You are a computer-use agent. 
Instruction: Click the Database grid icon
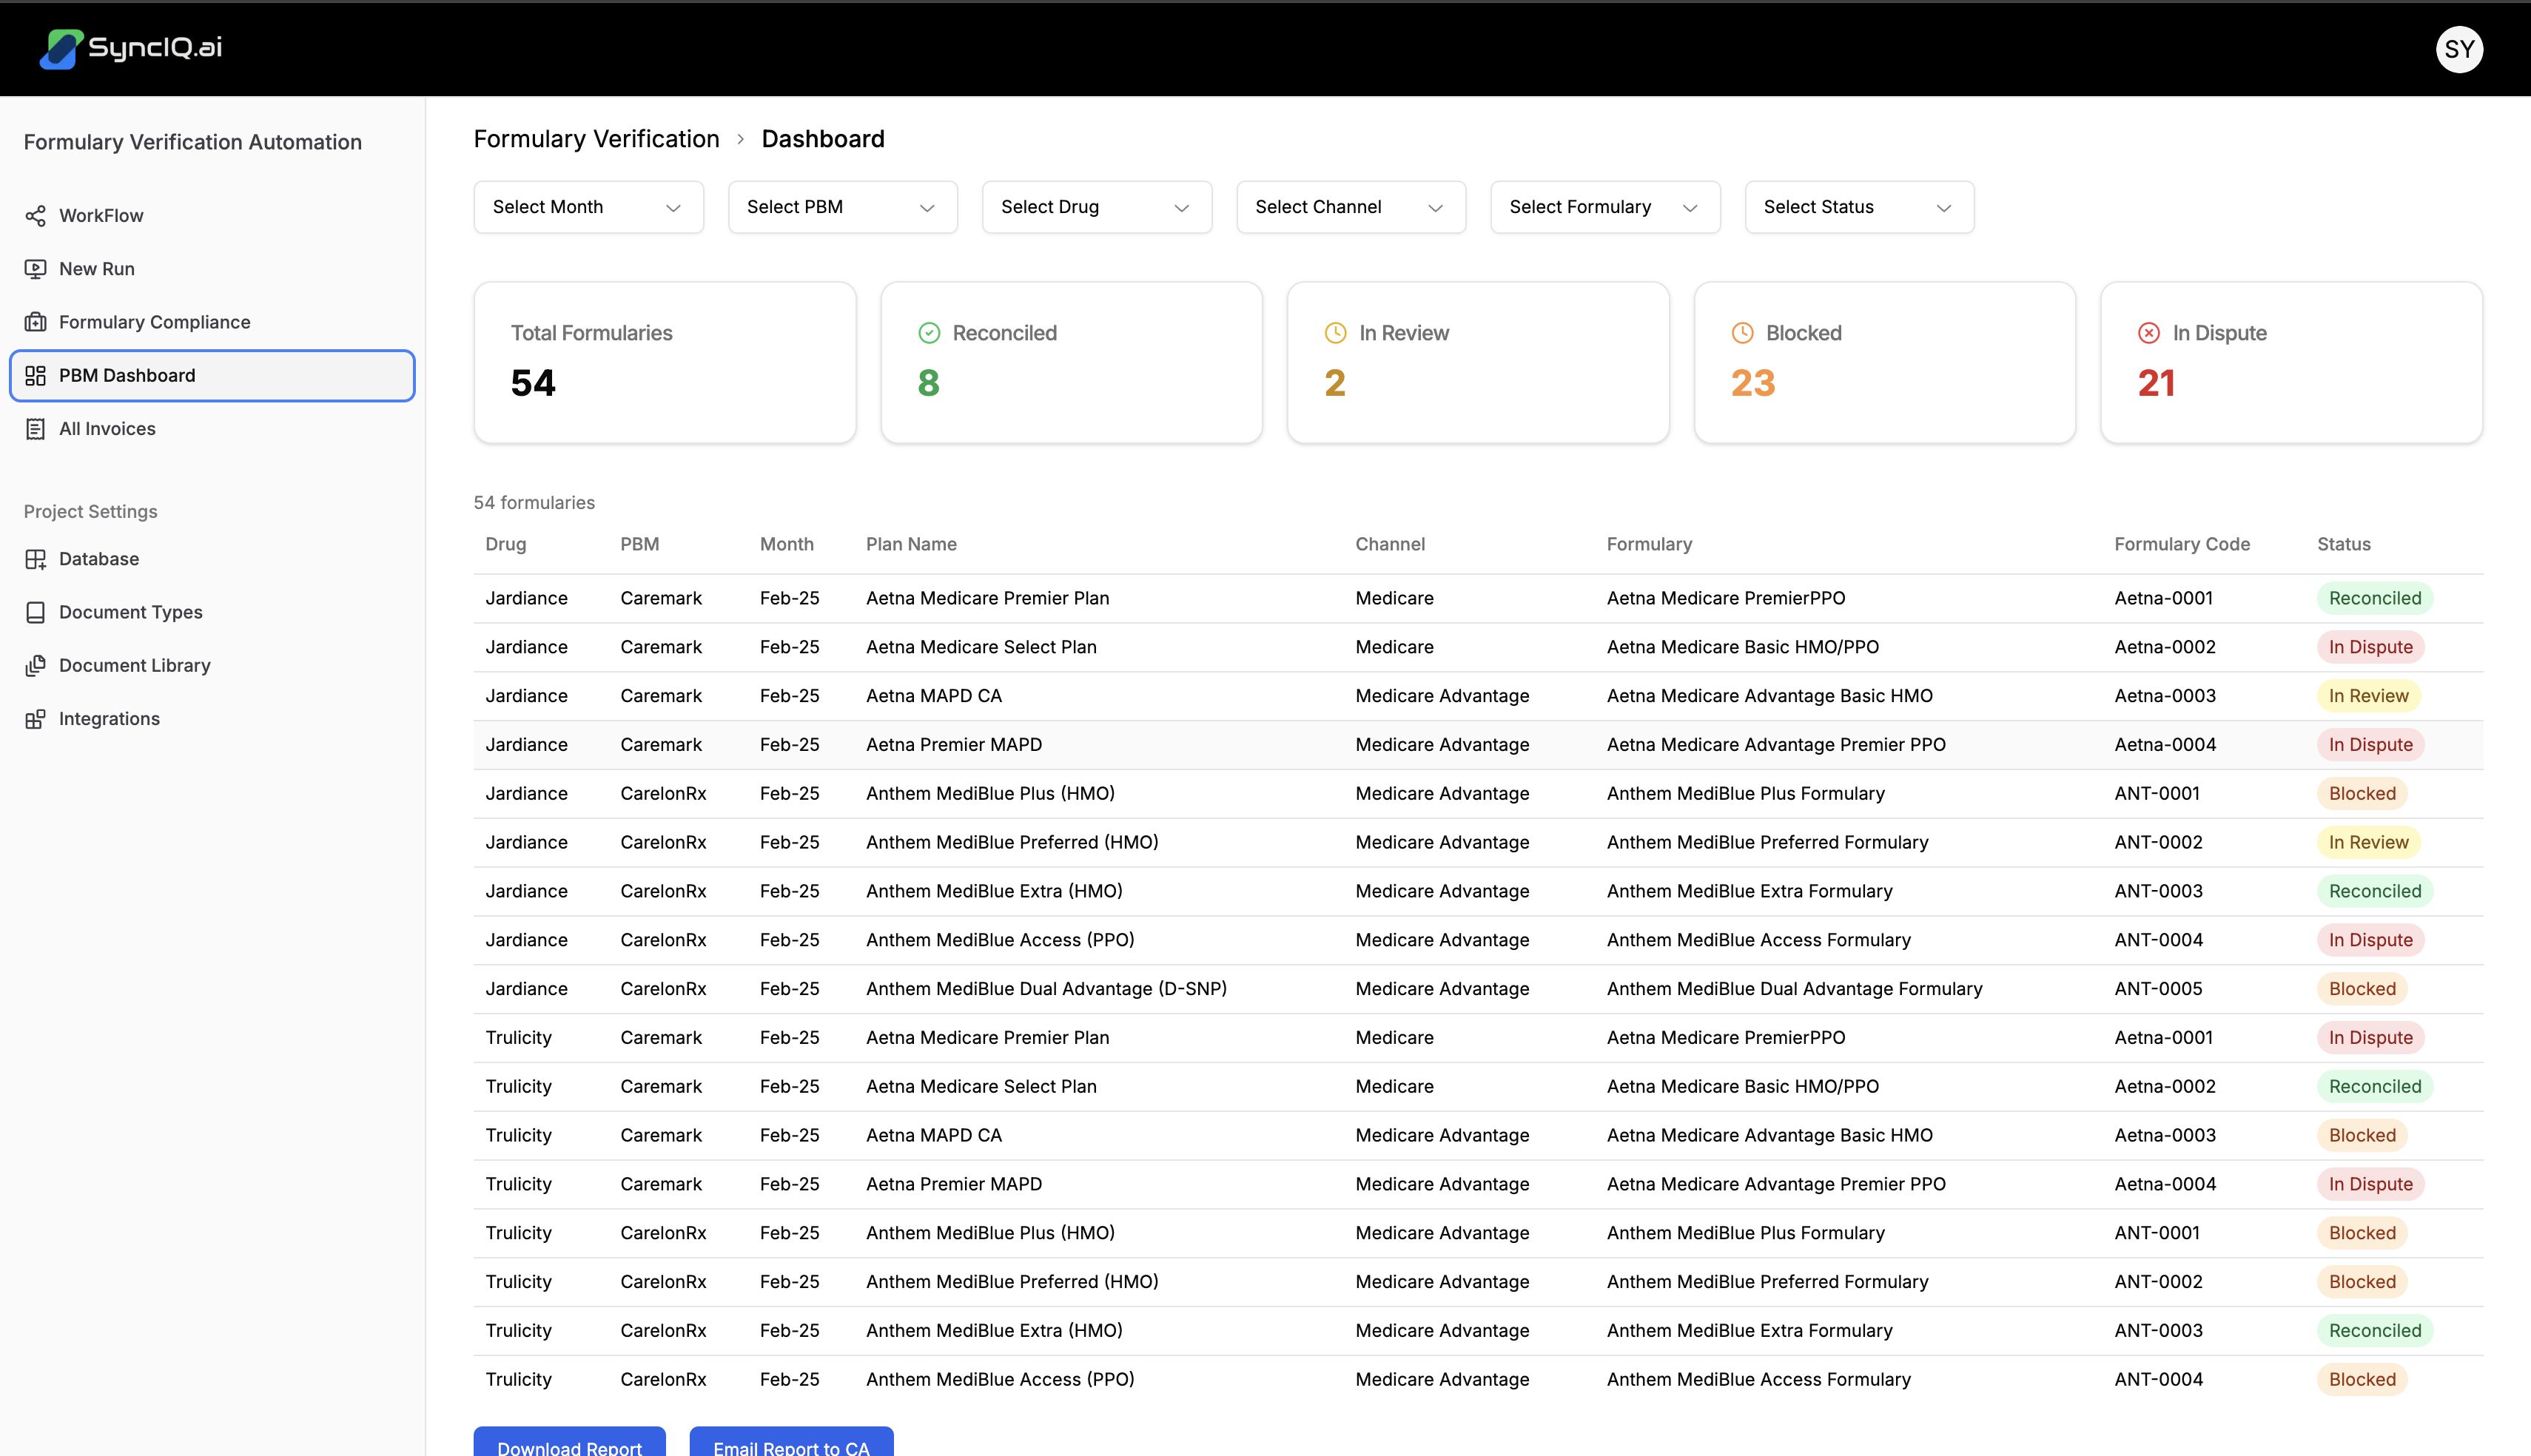35,559
